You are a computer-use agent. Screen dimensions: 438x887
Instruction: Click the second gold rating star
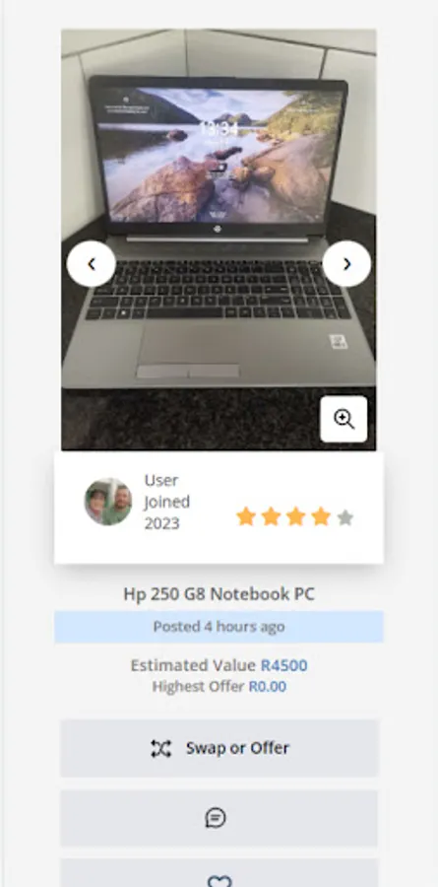coord(271,517)
